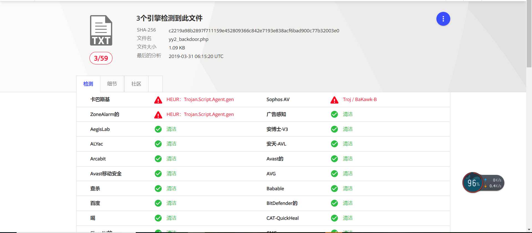Screen dimensions: 532x233
Task: Click the green check icon in the CAT-QuickHeal row
Action: click(x=334, y=218)
